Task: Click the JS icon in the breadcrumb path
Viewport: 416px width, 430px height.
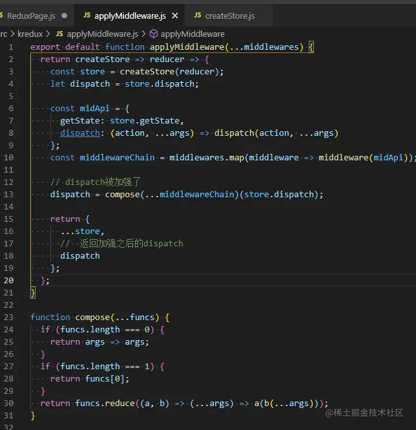Action: coord(59,34)
